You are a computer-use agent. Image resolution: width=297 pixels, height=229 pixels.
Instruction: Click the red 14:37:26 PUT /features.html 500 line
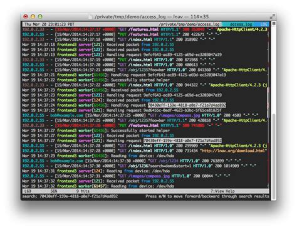(x=122, y=125)
